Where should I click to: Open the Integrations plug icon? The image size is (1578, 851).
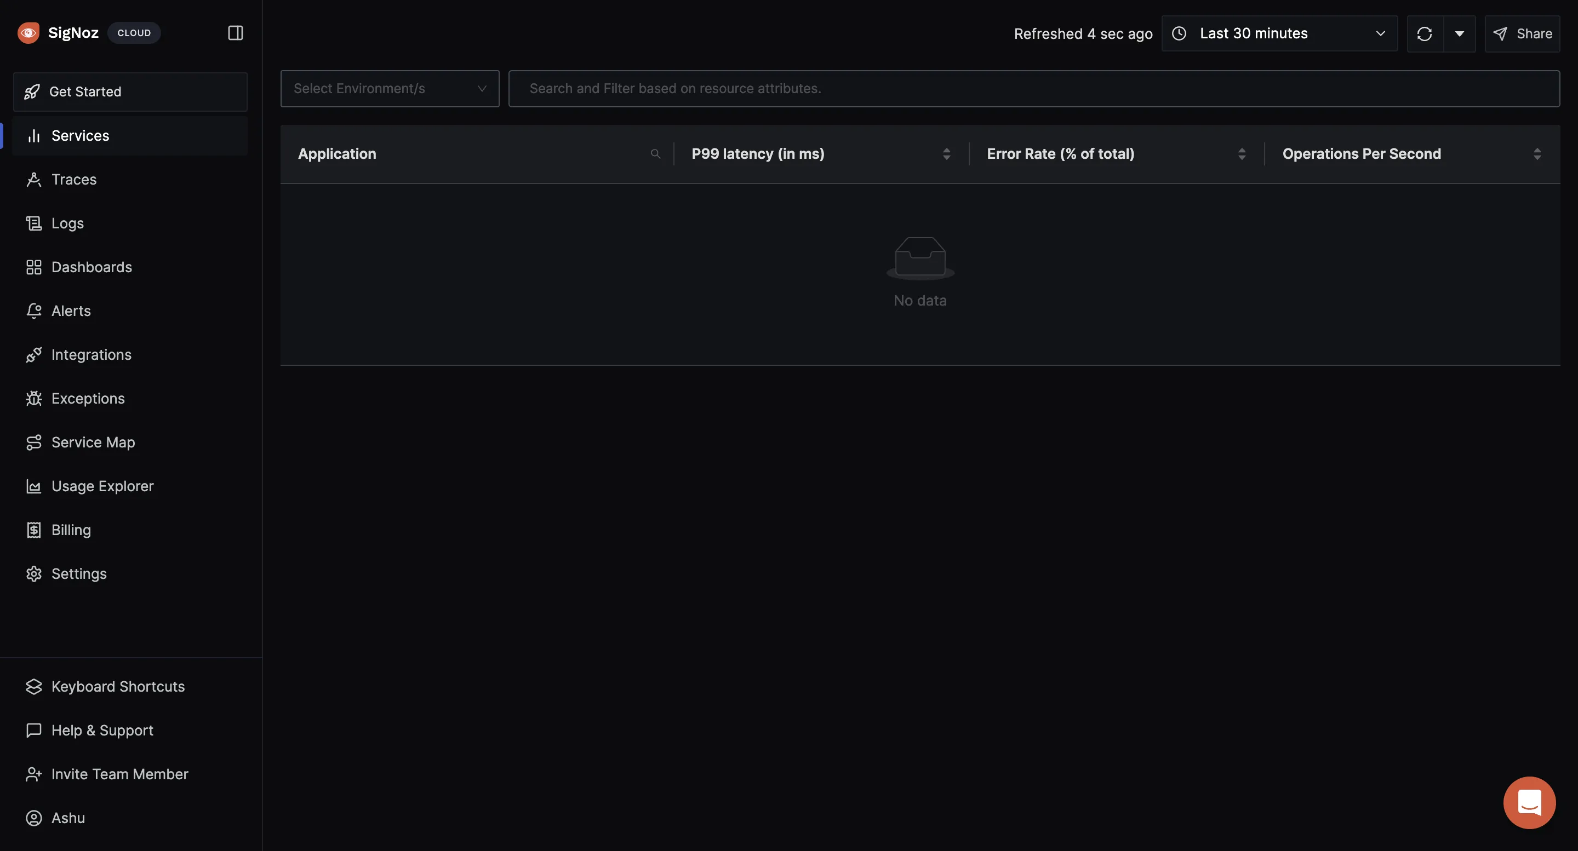click(x=33, y=354)
